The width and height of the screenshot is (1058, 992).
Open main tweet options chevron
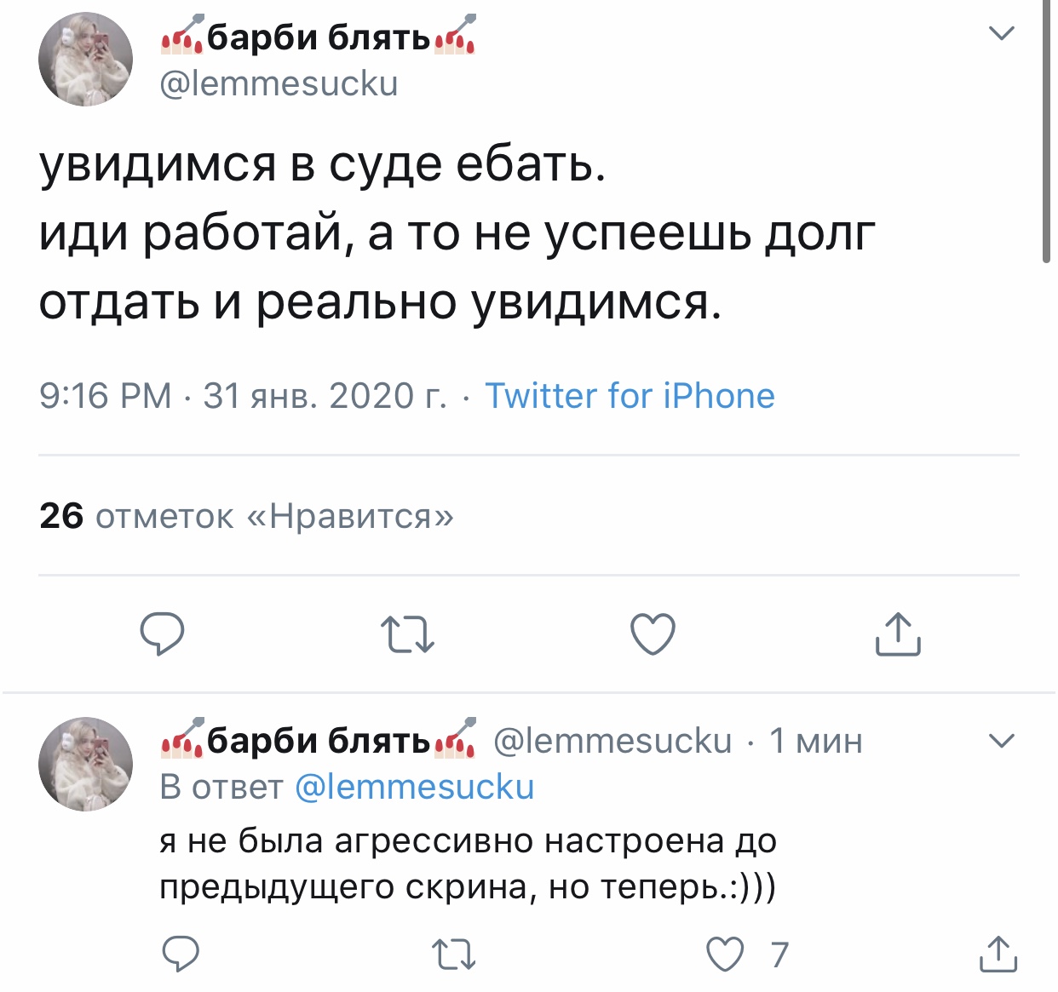pos(1002,34)
